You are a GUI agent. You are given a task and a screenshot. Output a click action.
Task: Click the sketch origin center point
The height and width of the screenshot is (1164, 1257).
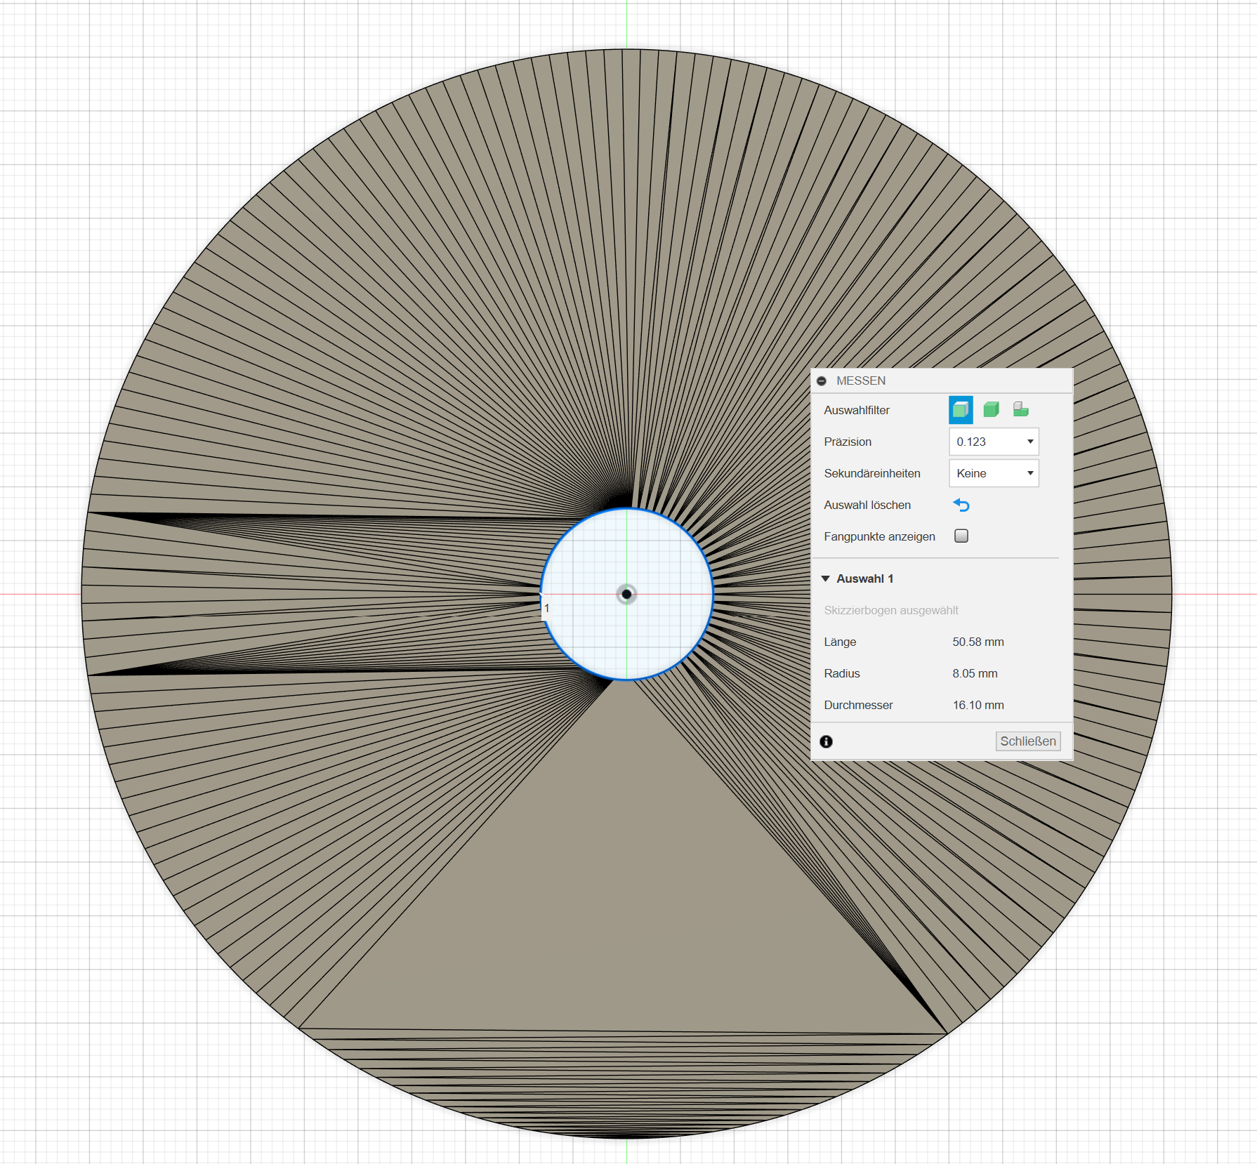tap(626, 594)
